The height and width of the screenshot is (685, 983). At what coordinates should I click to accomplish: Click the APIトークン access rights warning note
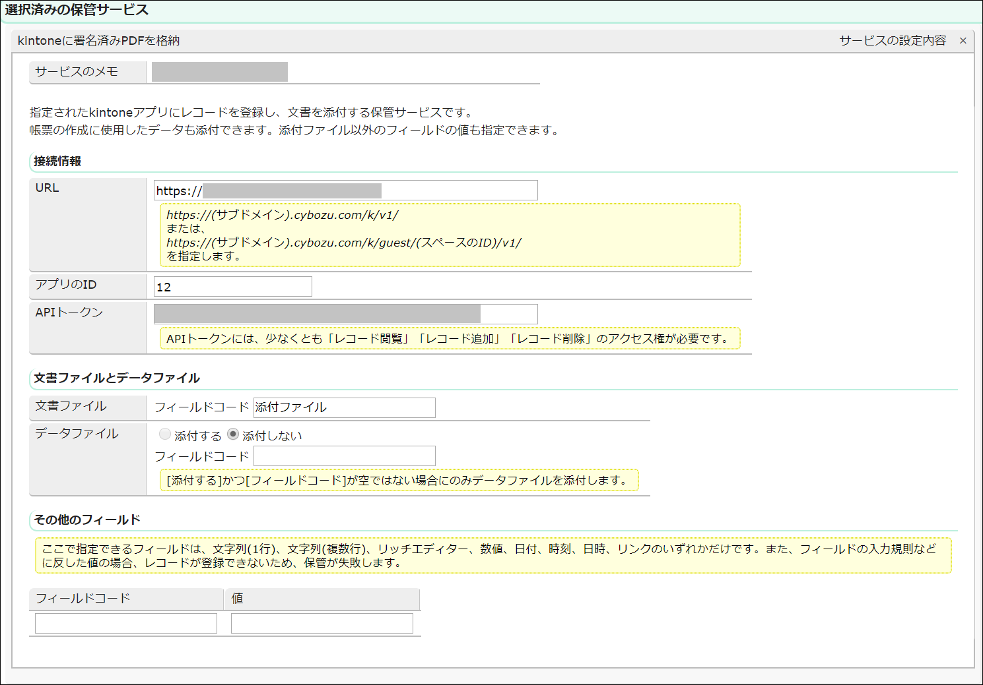(x=451, y=338)
